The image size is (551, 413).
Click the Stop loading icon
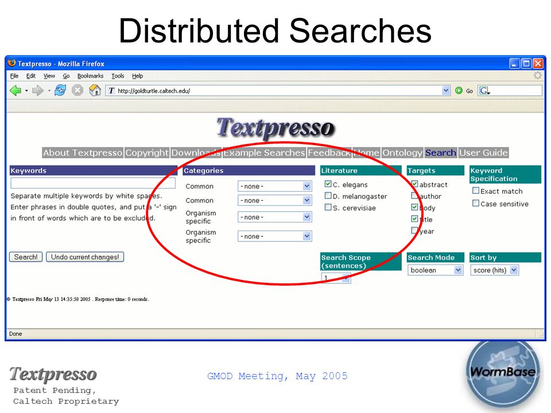(x=77, y=91)
